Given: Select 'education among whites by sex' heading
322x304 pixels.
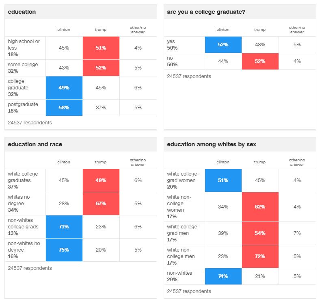Looking at the screenshot, I should click(212, 144).
